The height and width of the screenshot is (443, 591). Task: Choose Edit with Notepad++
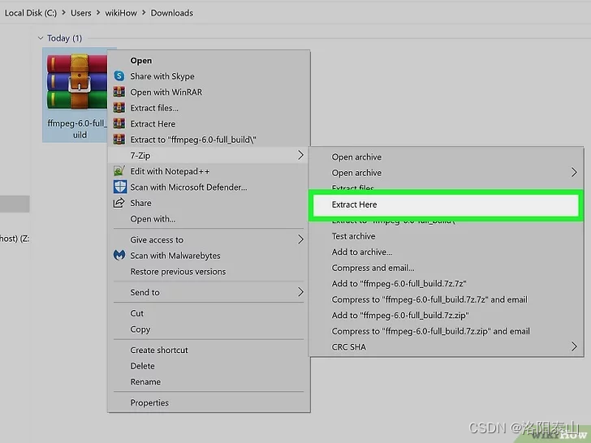209,171
